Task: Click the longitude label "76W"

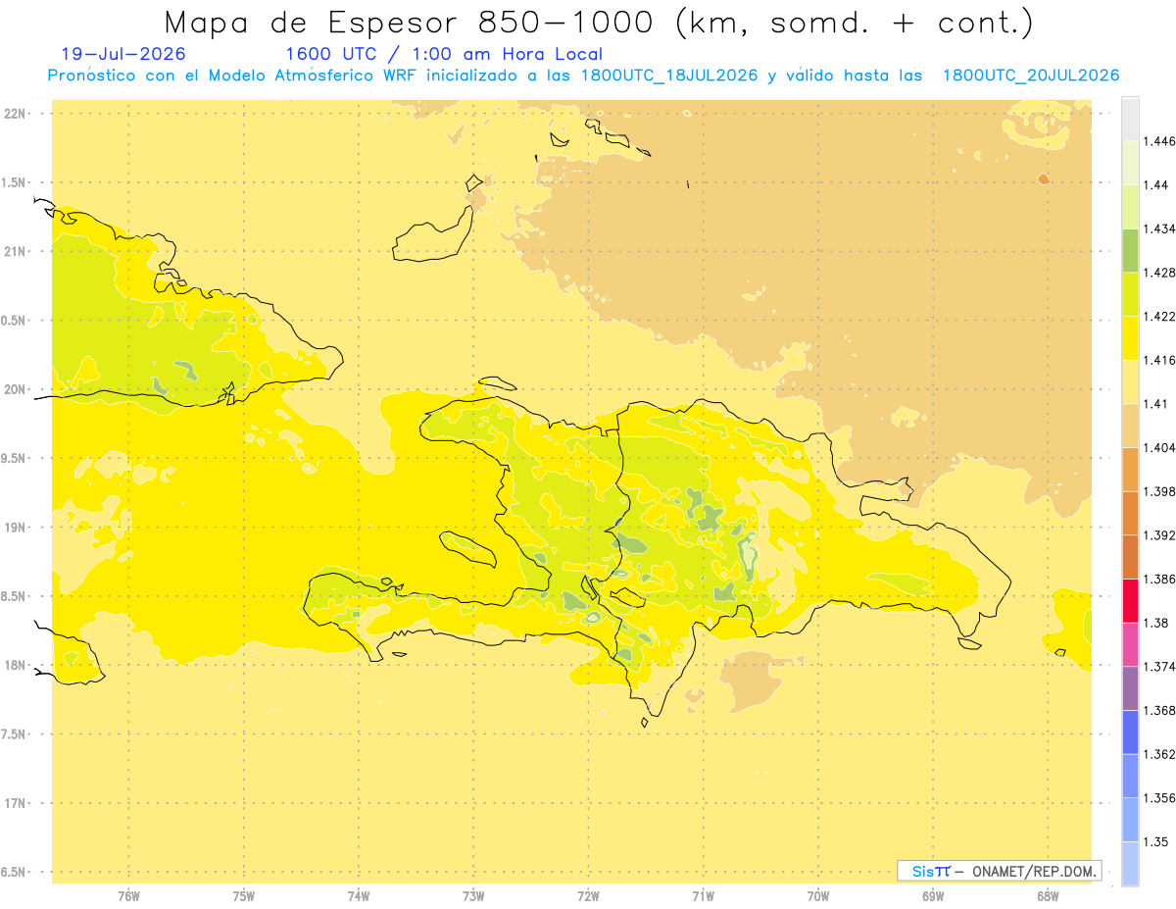Action: [x=128, y=897]
